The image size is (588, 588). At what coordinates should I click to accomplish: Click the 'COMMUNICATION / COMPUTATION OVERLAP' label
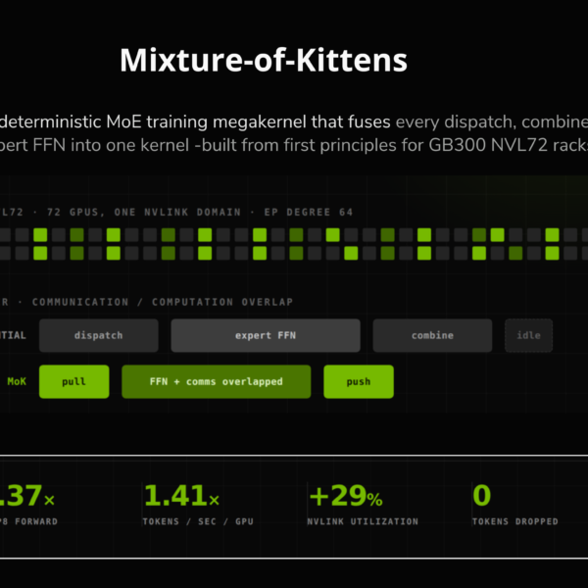point(163,302)
